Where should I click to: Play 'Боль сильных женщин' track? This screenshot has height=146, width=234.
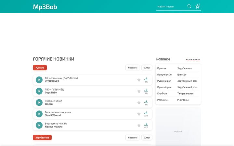pos(39,114)
